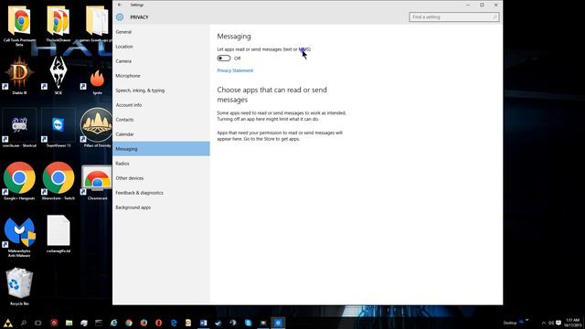The height and width of the screenshot is (329, 585).
Task: Select the Call Tools Chrome folder icon
Action: point(19,25)
